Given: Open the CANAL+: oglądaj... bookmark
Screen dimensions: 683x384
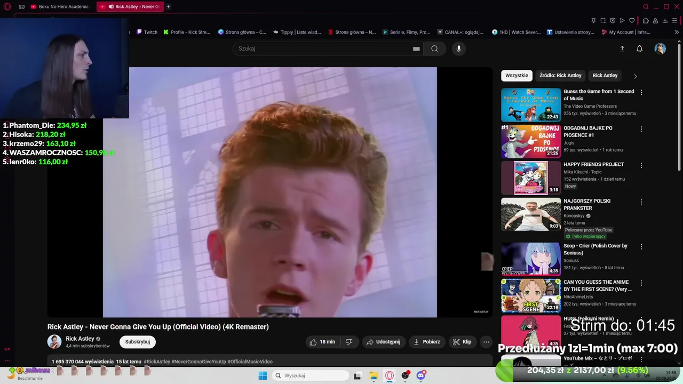Looking at the screenshot, I should (x=460, y=32).
